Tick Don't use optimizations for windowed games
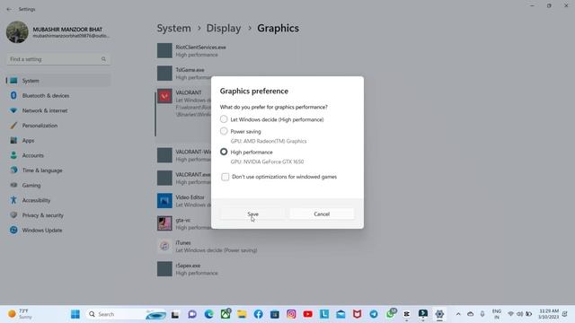The image size is (575, 323). pos(226,177)
